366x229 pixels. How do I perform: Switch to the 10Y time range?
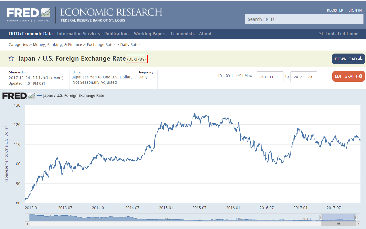pyautogui.click(x=237, y=76)
